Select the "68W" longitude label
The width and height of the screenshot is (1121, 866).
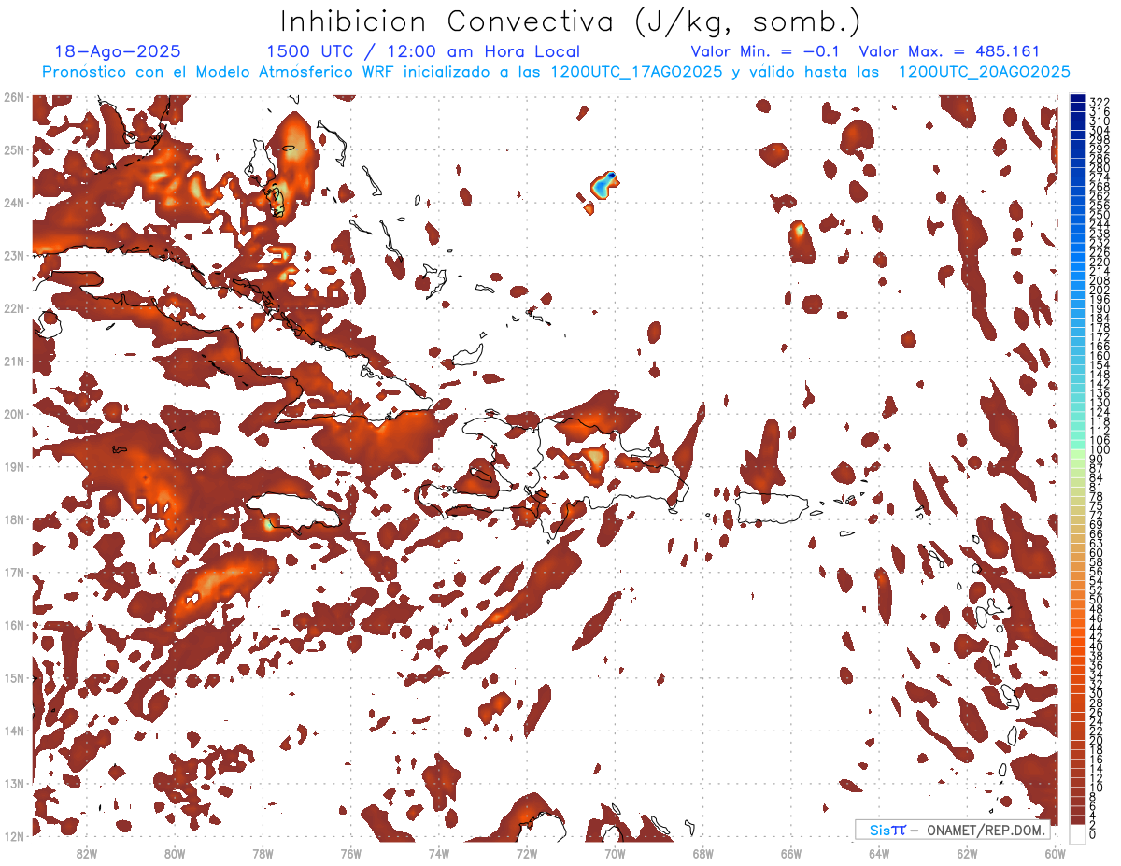[703, 854]
